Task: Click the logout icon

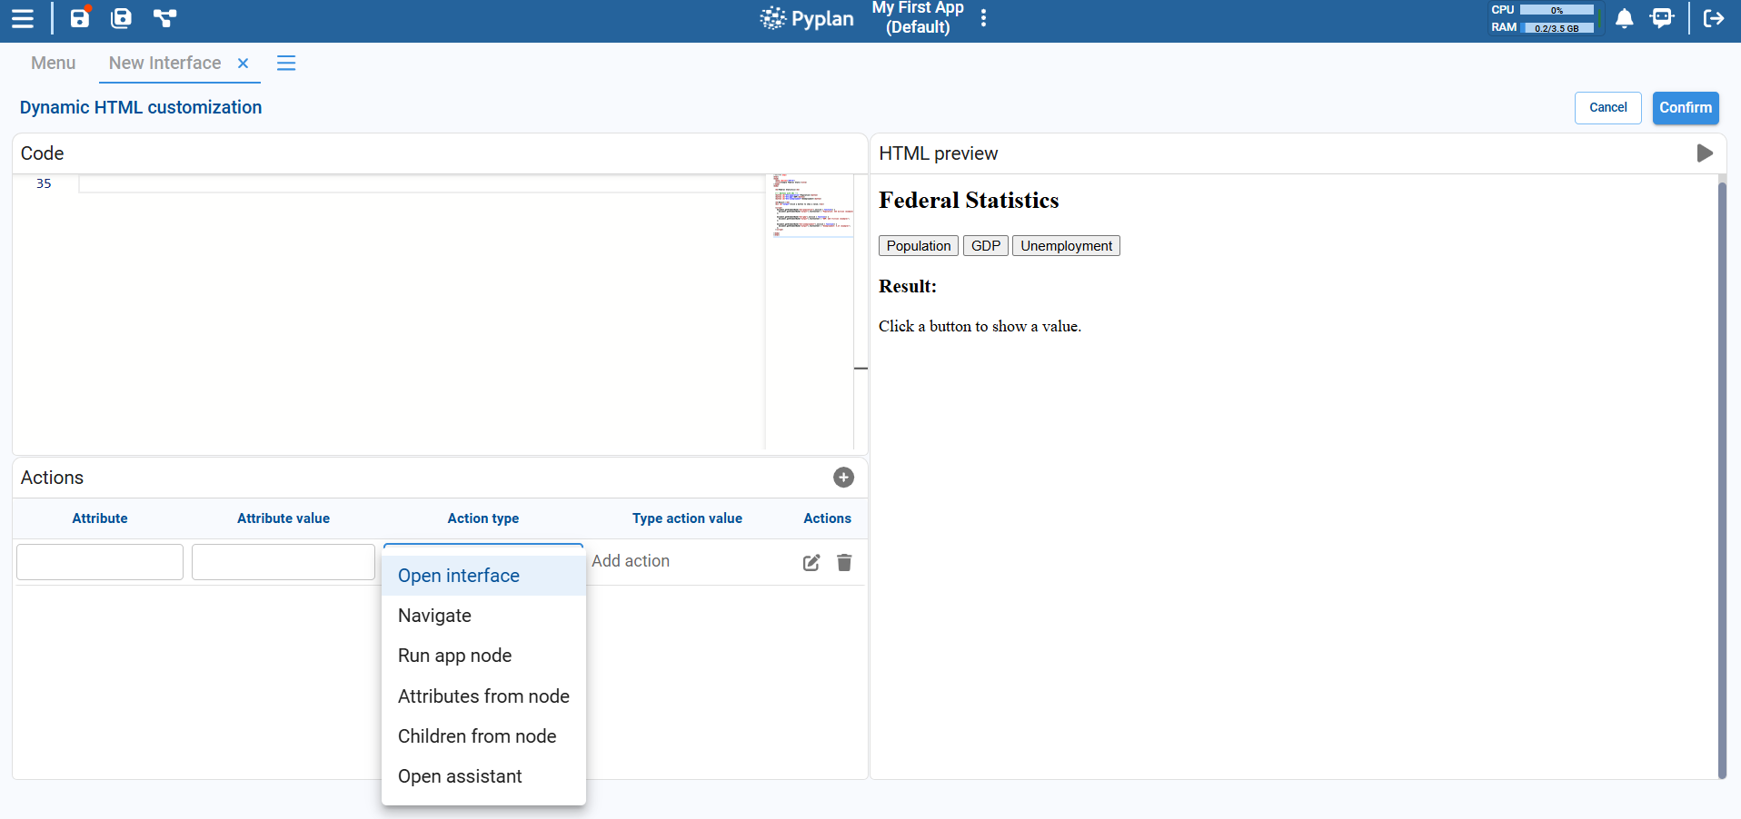Action: pyautogui.click(x=1713, y=18)
